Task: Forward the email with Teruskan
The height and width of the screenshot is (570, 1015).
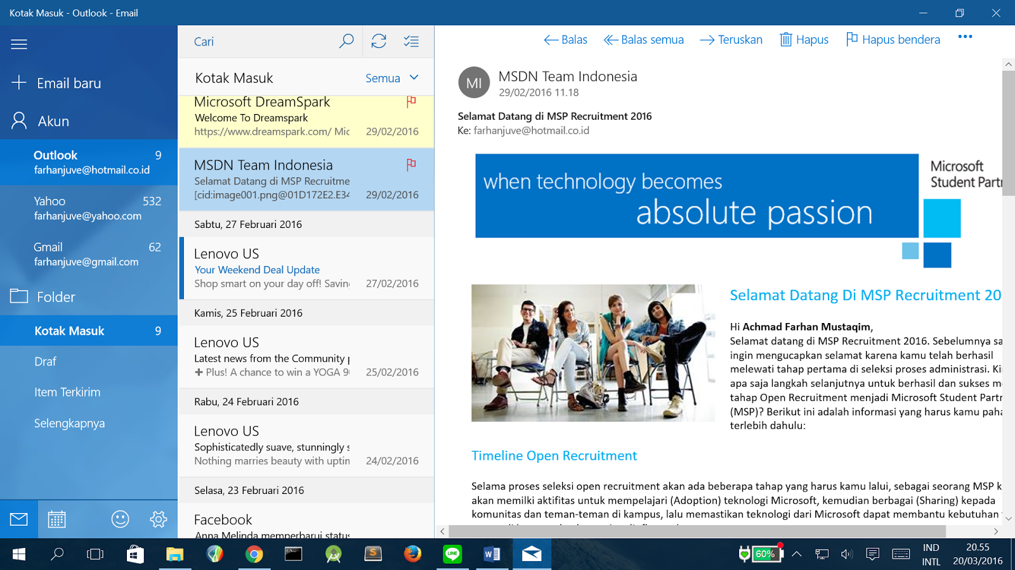Action: tap(731, 40)
